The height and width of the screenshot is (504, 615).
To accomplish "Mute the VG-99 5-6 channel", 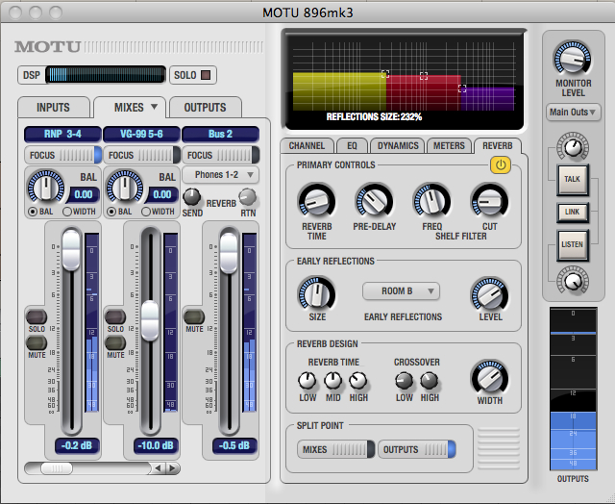I will click(x=115, y=342).
